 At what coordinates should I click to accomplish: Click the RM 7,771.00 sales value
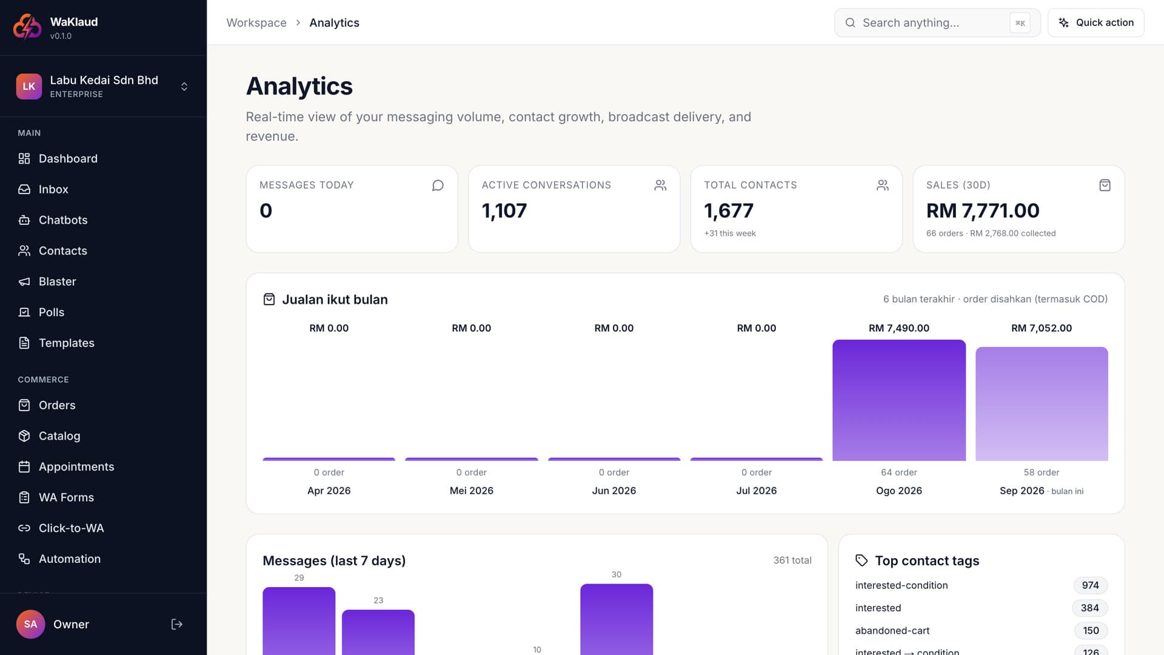tap(983, 210)
